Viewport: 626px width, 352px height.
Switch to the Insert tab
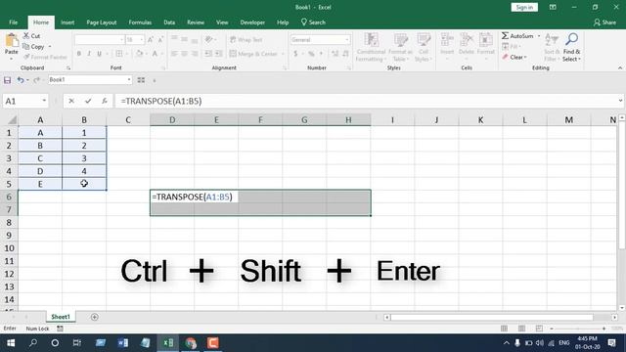click(67, 22)
